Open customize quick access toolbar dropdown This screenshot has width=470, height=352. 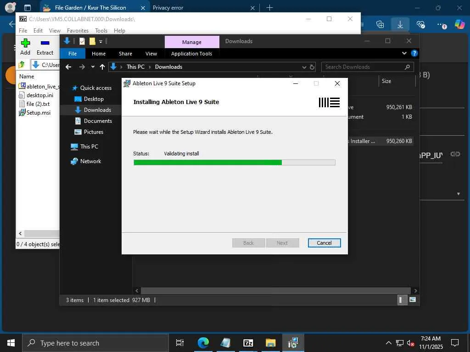101,42
